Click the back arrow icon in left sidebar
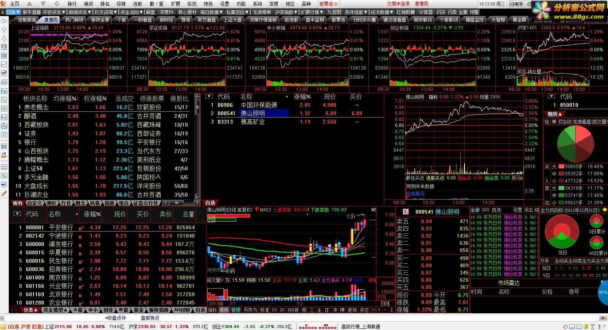This screenshot has height=330, width=608. [4, 21]
